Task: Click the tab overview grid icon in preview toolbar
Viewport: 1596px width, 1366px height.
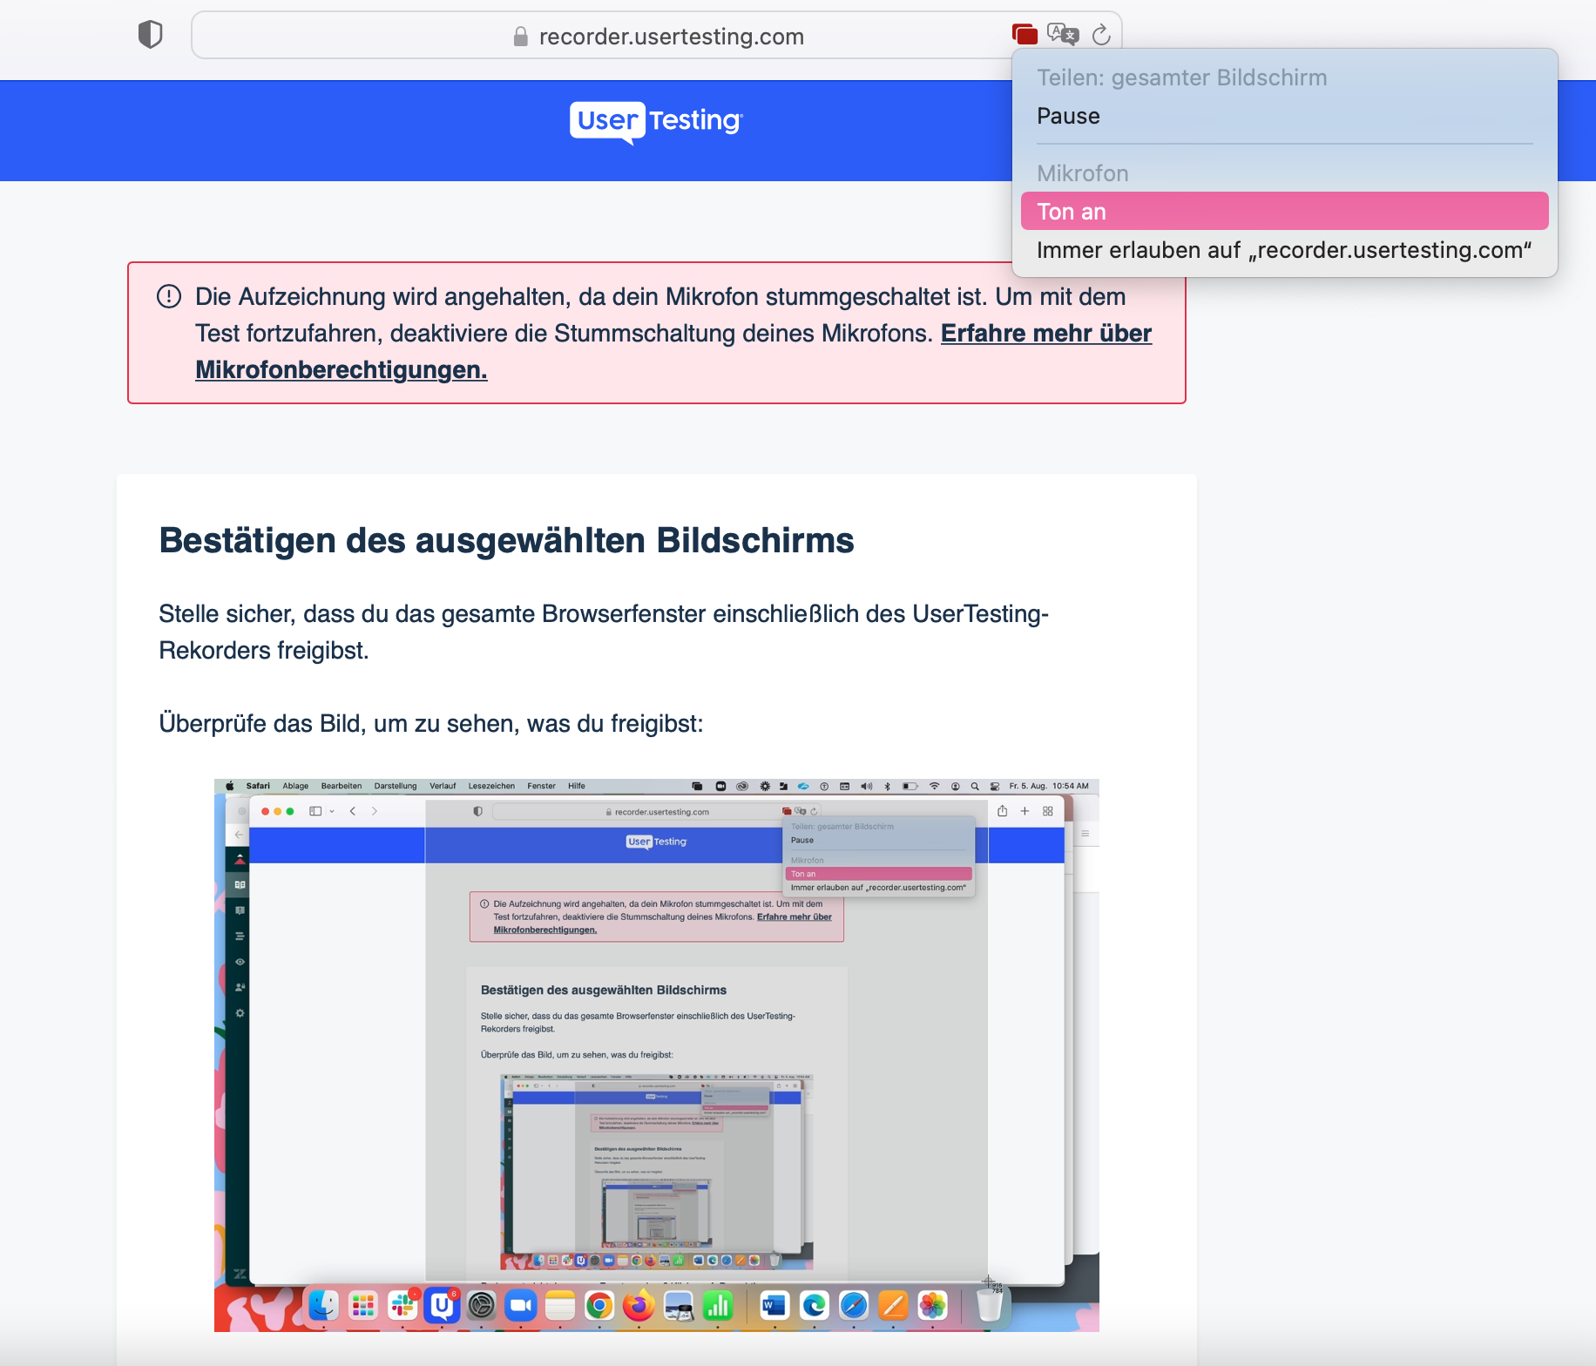Action: click(1048, 811)
